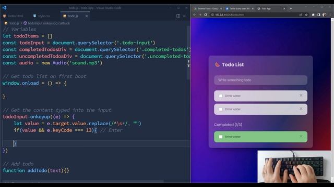Viewport: 334px width, 187px height.
Task: Open the browser extensions puzzle icon
Action: (313, 15)
